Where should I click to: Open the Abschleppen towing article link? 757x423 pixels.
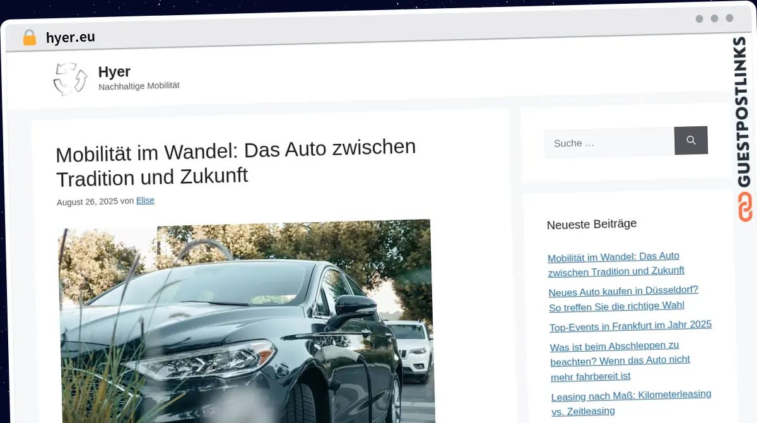619,360
